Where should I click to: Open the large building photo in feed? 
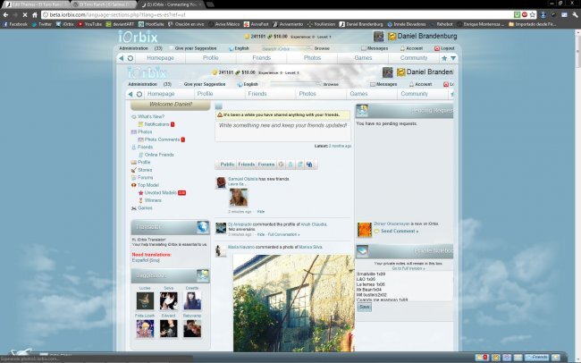coord(294,303)
